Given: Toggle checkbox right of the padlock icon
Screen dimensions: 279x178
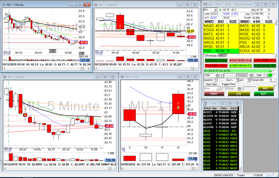Looking at the screenshot, I should point(274,76).
